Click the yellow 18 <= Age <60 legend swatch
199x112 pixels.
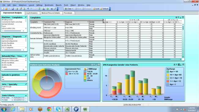(168, 75)
